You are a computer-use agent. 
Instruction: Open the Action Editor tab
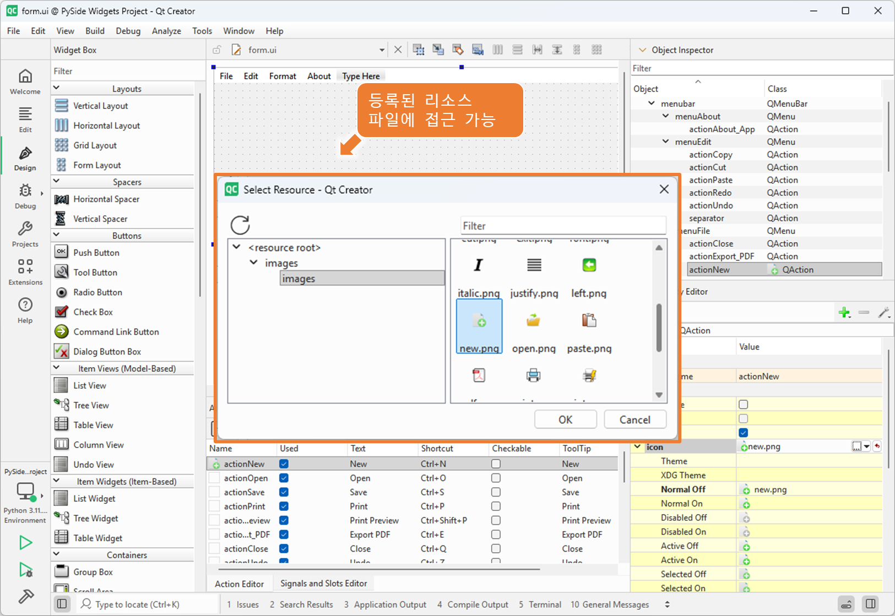pos(239,584)
